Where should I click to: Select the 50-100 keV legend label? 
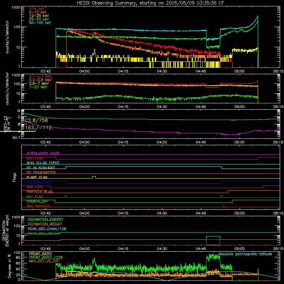[40, 23]
